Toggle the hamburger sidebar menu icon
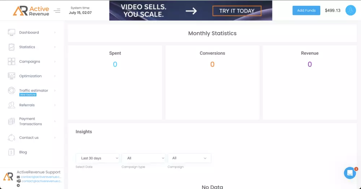Image resolution: width=361 pixels, height=189 pixels. [57, 10]
